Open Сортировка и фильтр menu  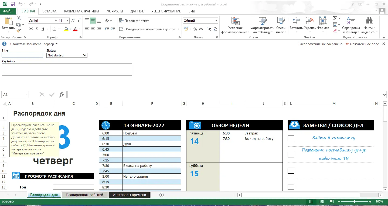click(351, 26)
